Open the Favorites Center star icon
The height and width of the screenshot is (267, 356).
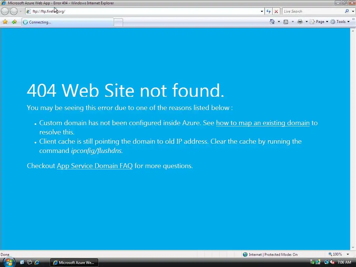5,22
